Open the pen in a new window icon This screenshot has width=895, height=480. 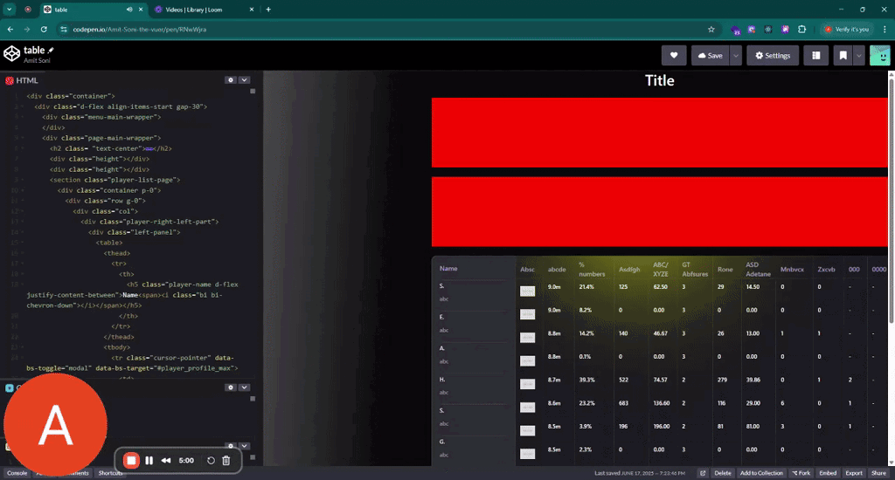[x=702, y=473]
